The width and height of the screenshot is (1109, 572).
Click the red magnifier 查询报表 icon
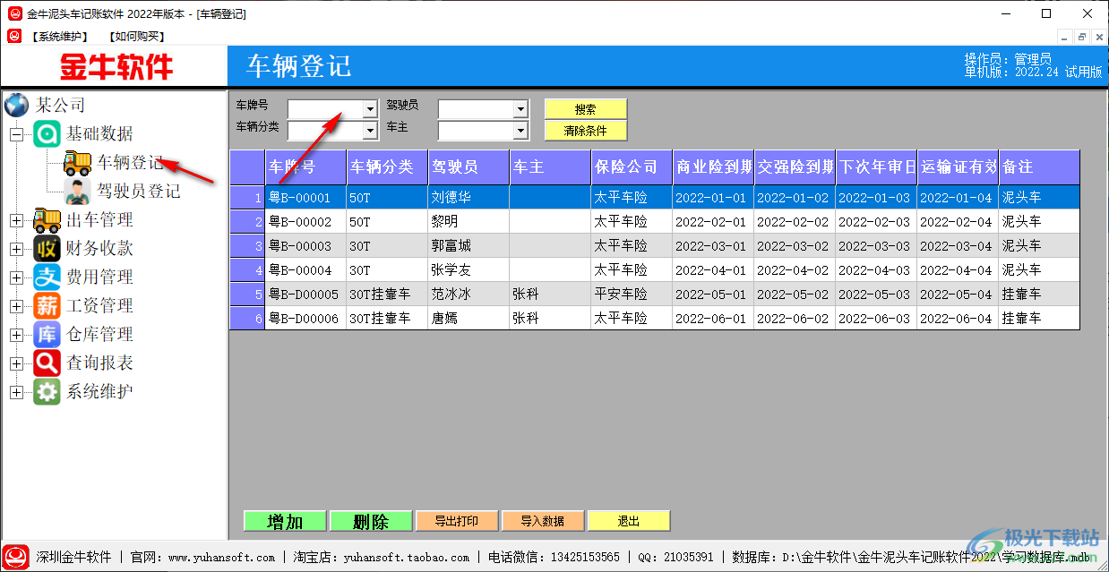[47, 363]
